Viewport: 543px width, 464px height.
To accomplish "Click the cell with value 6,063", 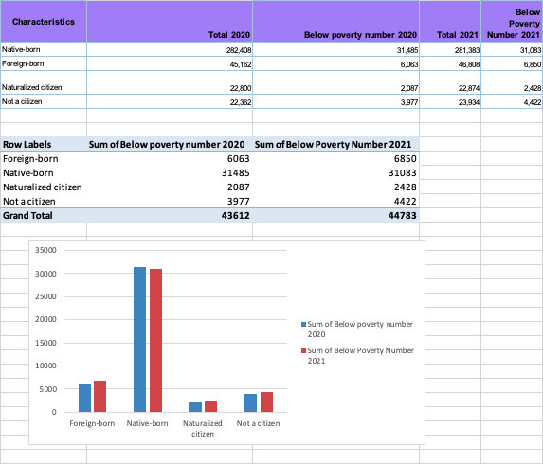I will coord(335,63).
